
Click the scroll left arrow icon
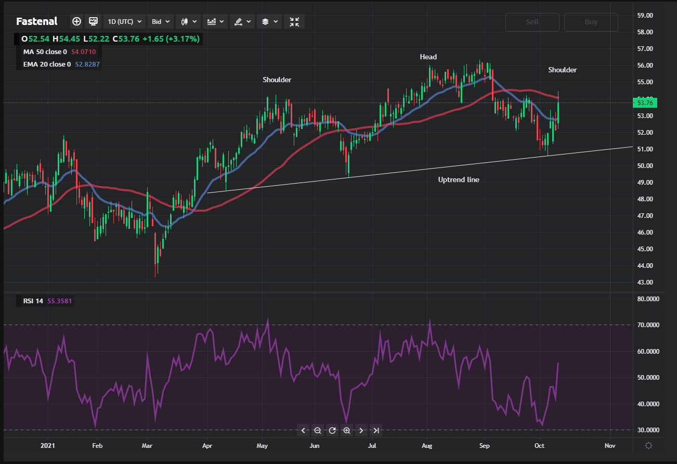coord(304,430)
